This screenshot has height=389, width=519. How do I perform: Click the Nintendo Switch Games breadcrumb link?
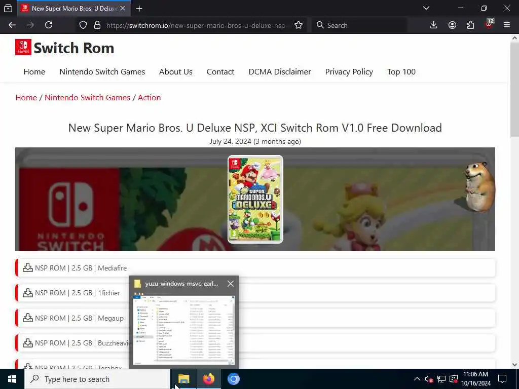coord(87,98)
